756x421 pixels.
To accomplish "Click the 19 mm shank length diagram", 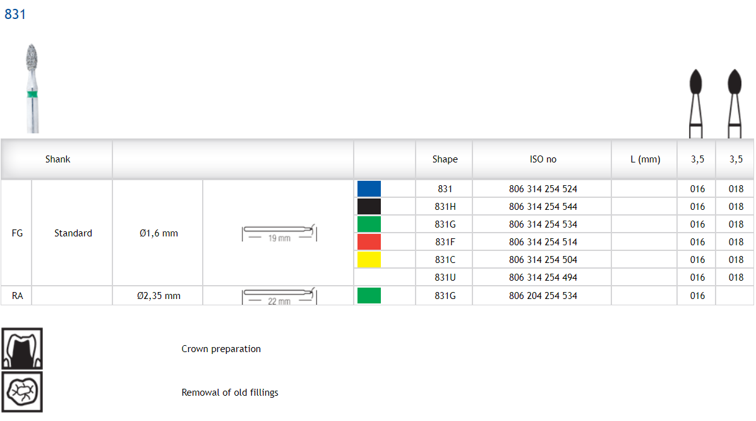I will (279, 233).
